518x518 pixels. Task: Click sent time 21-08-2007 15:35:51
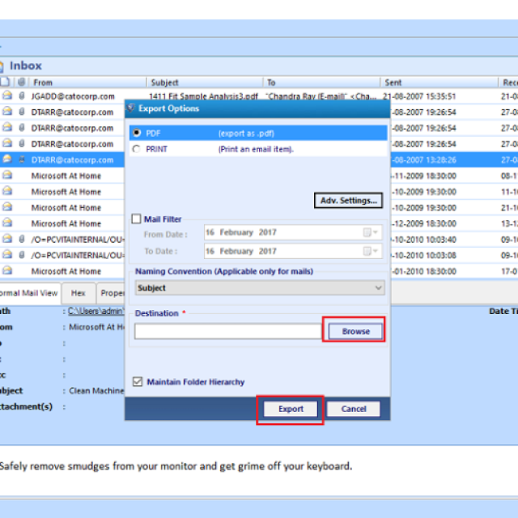pos(419,96)
